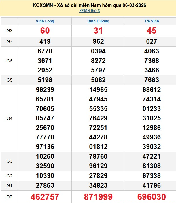Viewport: 176px width, 203px height.
Task: Click Bình Dương G8 number 31
Action: click(x=98, y=31)
